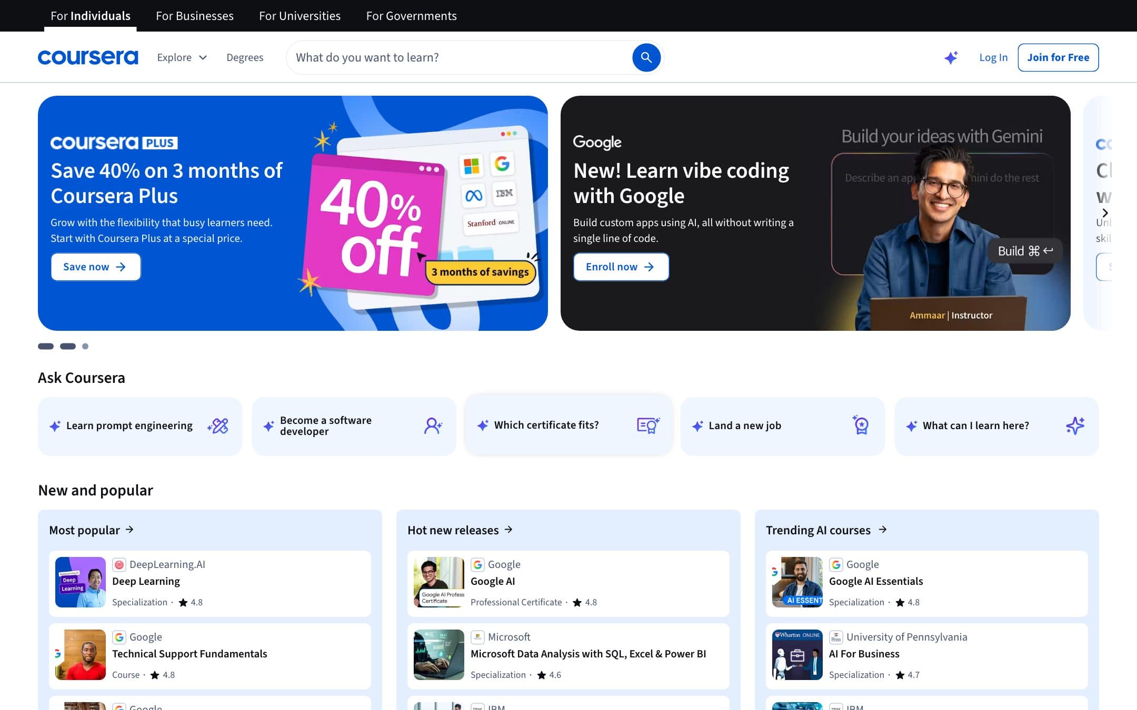Click arrow next to Trending AI courses heading

click(883, 530)
